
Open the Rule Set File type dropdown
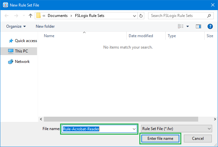[176, 129]
